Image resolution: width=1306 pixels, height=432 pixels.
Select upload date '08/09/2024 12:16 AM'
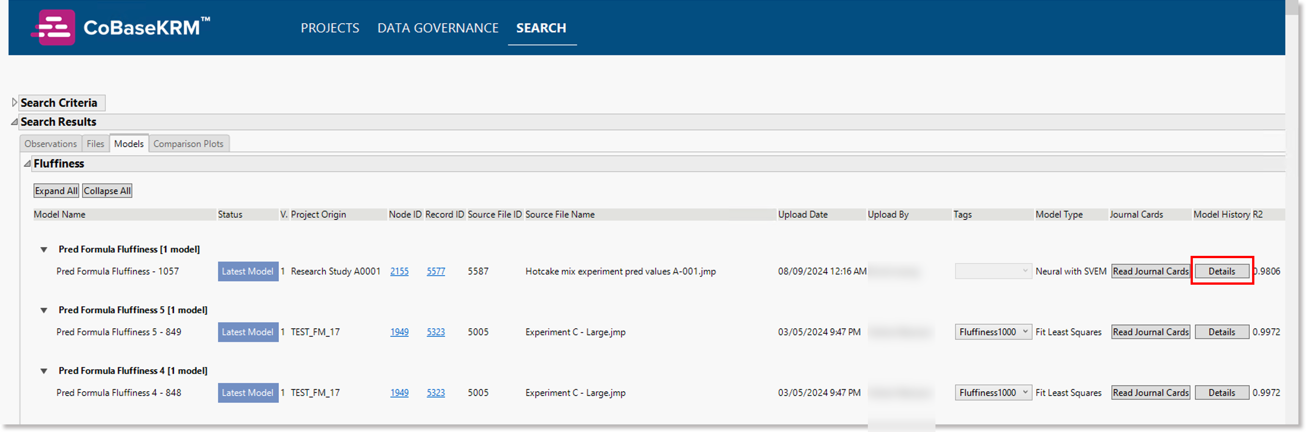point(822,271)
